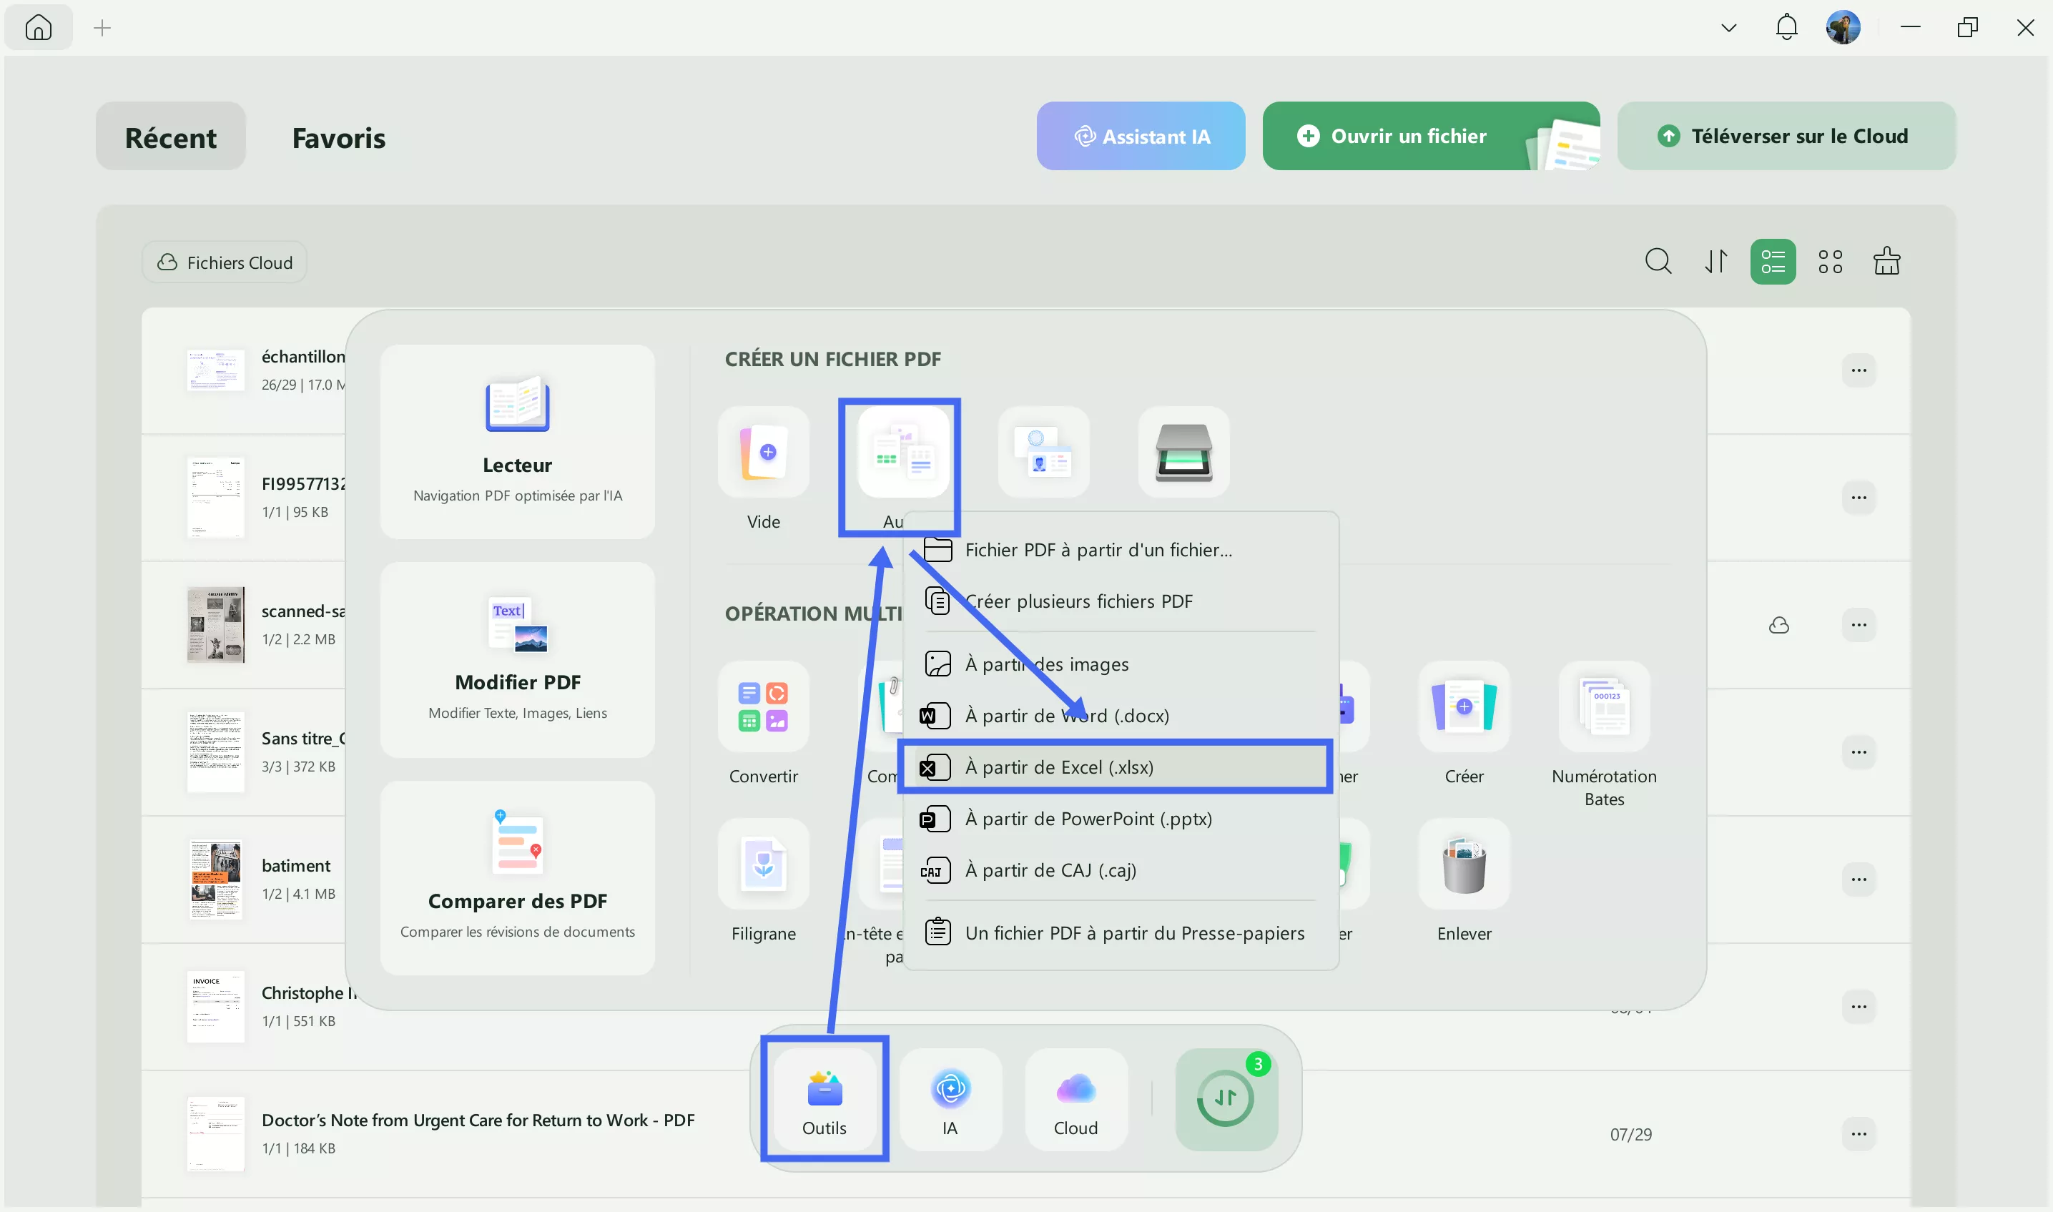This screenshot has width=2053, height=1212.
Task: Open the Numérotation Bates tool
Action: [x=1604, y=707]
